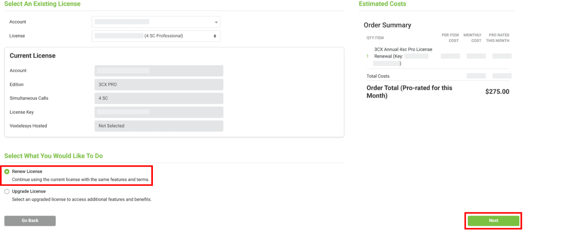Click the Edition field showing 3CX PRO
Screen dimensions: 567x241
pos(159,85)
